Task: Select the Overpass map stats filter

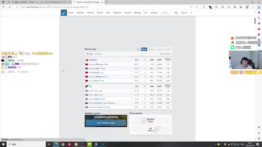Action: 98,54
